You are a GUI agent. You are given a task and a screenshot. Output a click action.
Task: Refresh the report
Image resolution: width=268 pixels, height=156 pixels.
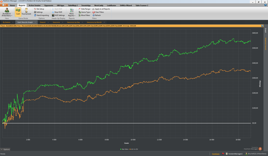point(97,15)
